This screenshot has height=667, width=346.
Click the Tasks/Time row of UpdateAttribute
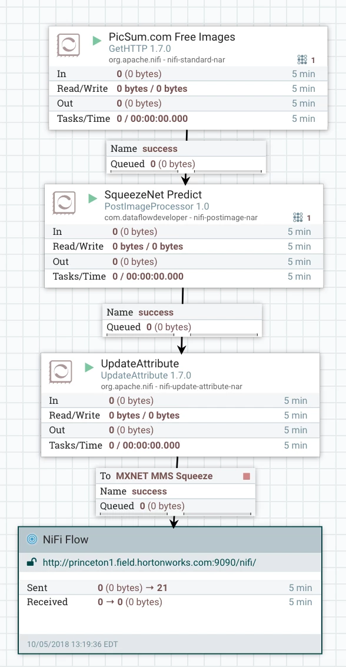pos(180,446)
